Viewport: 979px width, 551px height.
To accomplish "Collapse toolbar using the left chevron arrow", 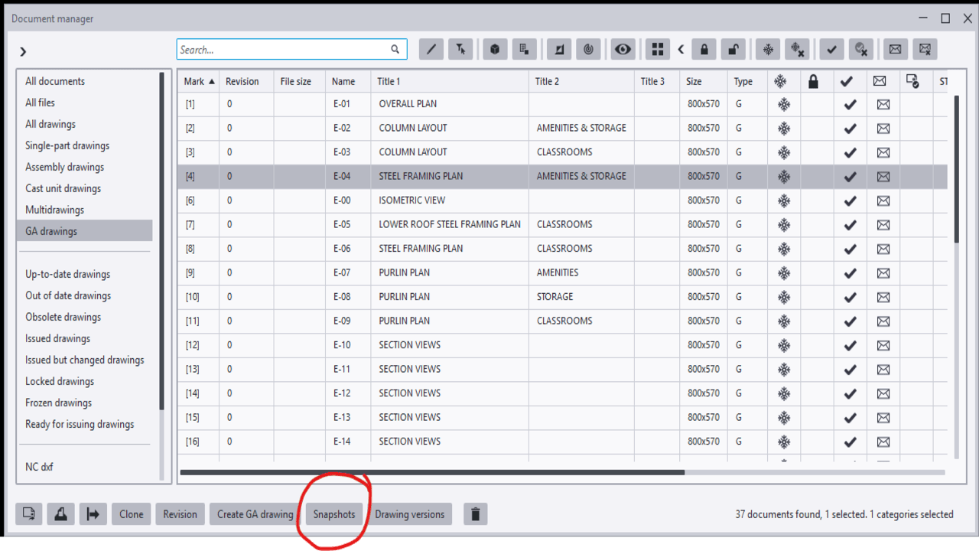I will pyautogui.click(x=681, y=50).
